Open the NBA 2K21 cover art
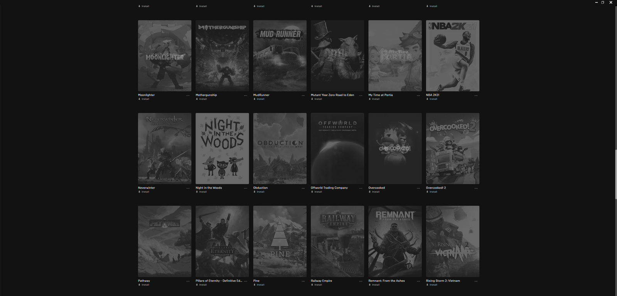Viewport: 617px width, 296px height. click(453, 56)
